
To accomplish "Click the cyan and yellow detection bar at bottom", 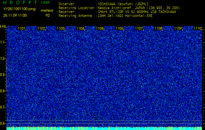I will 104,128.
